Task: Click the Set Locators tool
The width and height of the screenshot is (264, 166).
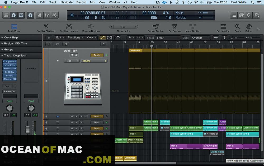Action: coord(223,28)
